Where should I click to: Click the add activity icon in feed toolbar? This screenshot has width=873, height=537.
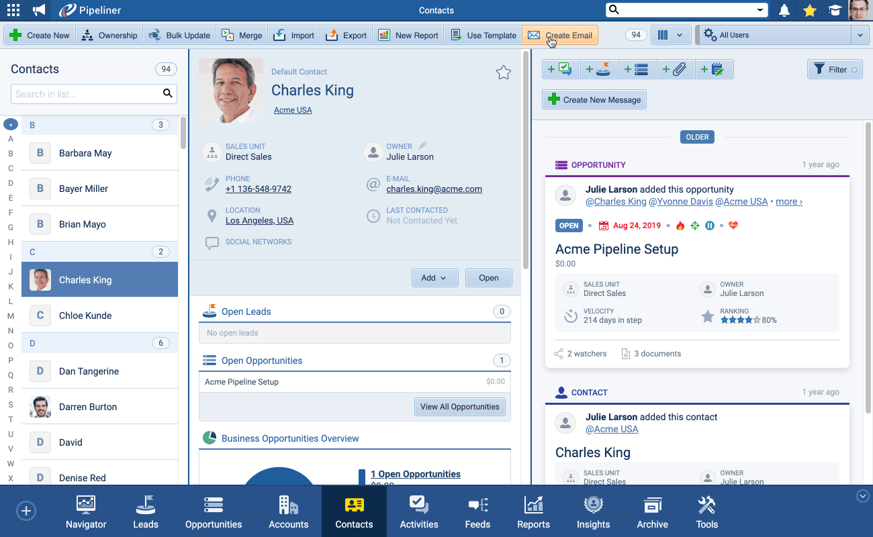tap(560, 69)
